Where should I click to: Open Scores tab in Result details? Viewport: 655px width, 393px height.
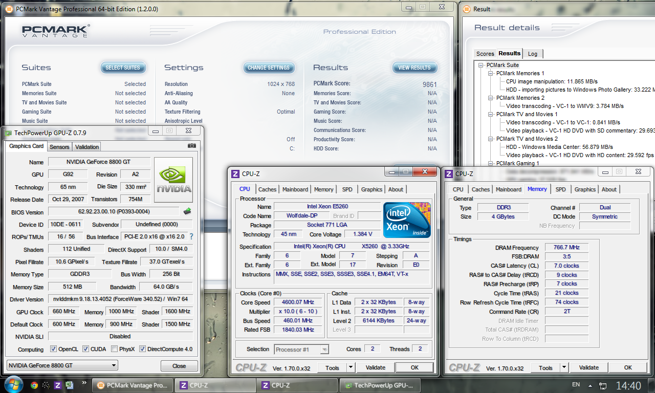coord(485,54)
